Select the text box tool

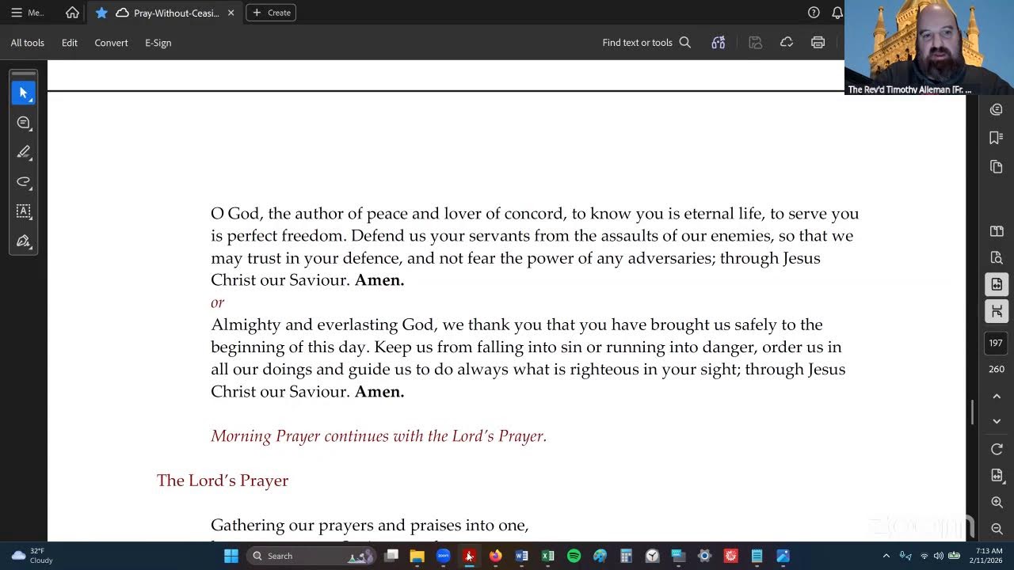point(24,211)
